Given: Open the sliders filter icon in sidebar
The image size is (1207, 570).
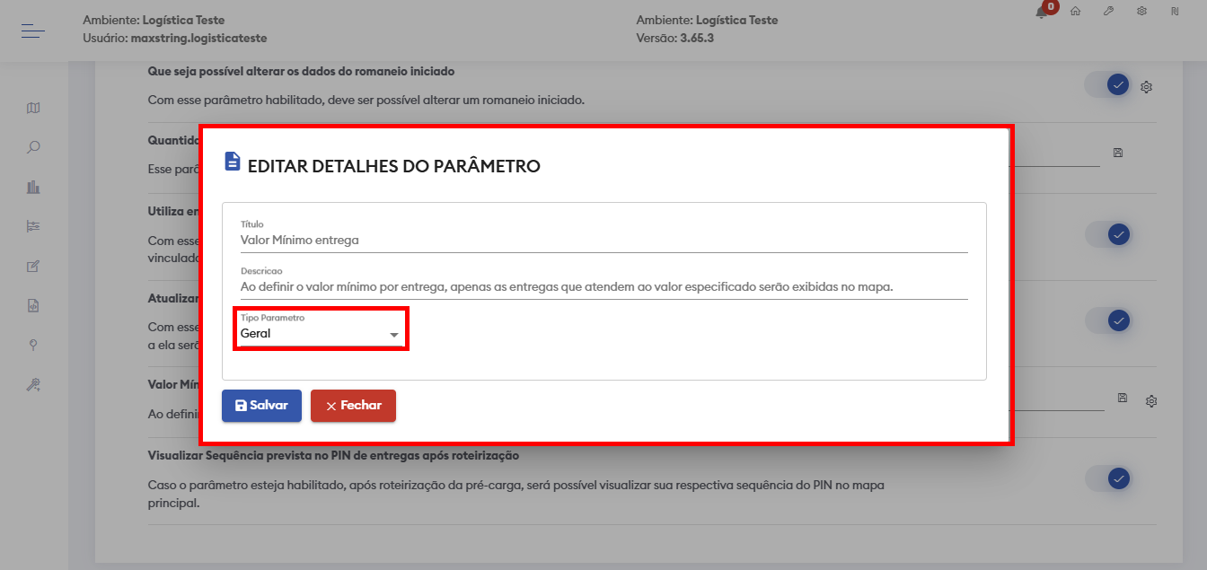Looking at the screenshot, I should tap(33, 226).
